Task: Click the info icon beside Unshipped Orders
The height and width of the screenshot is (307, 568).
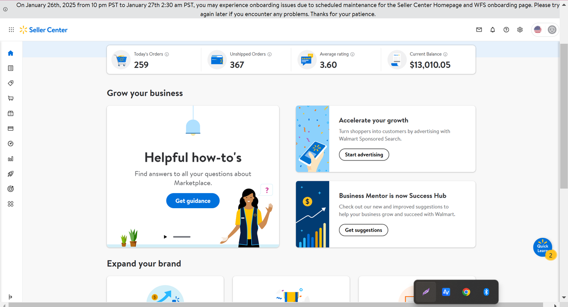Action: [269, 54]
